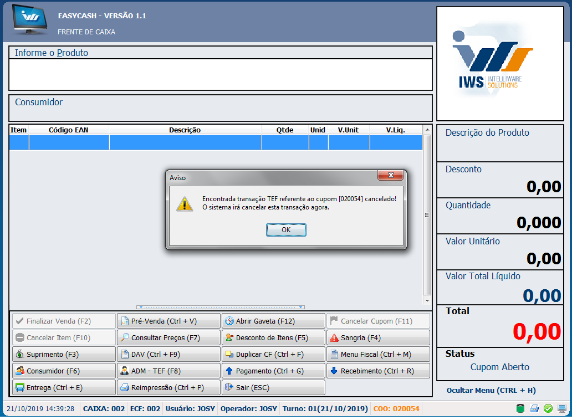Close the Aviso warning dialog
The height and width of the screenshot is (420, 572).
[x=390, y=176]
